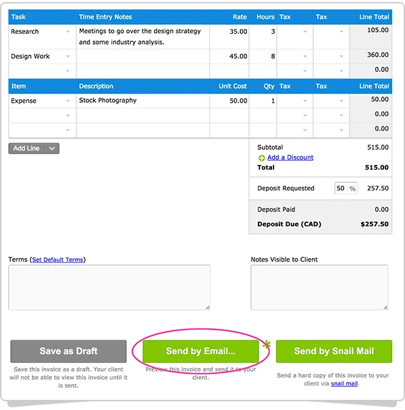Click the Add Line button
The height and width of the screenshot is (410, 405).
click(x=27, y=149)
